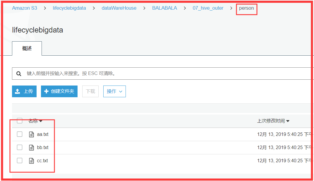Click the cc.txt file icon
Image resolution: width=314 pixels, height=181 pixels.
(31, 161)
